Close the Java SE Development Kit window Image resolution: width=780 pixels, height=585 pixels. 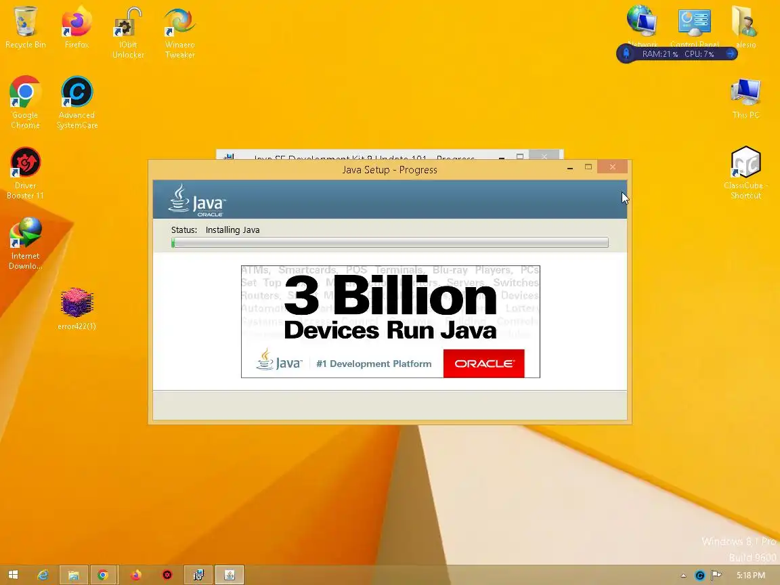pos(544,155)
